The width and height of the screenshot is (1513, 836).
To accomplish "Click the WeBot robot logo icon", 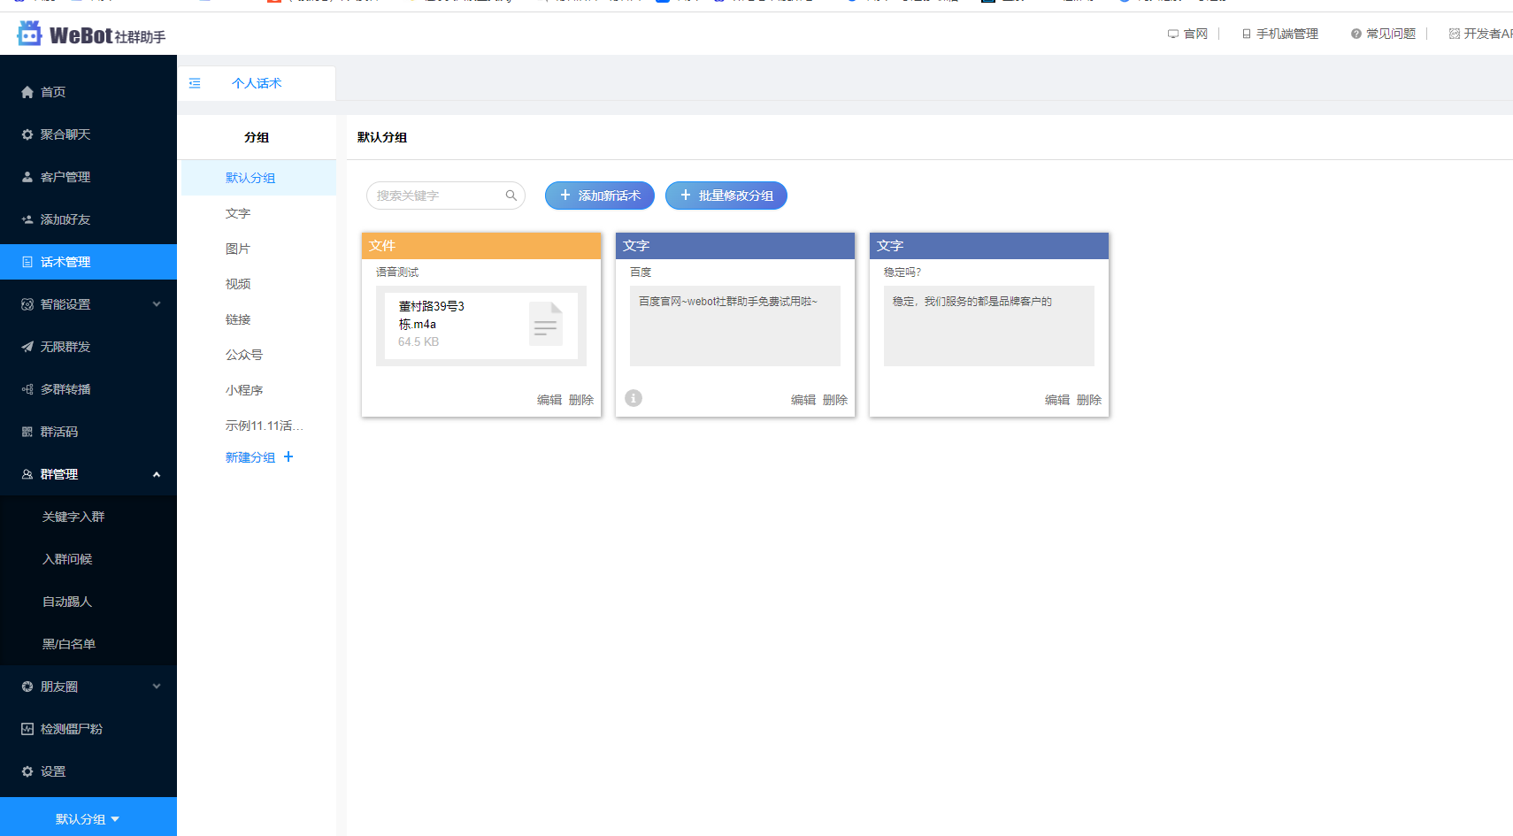I will tap(29, 34).
